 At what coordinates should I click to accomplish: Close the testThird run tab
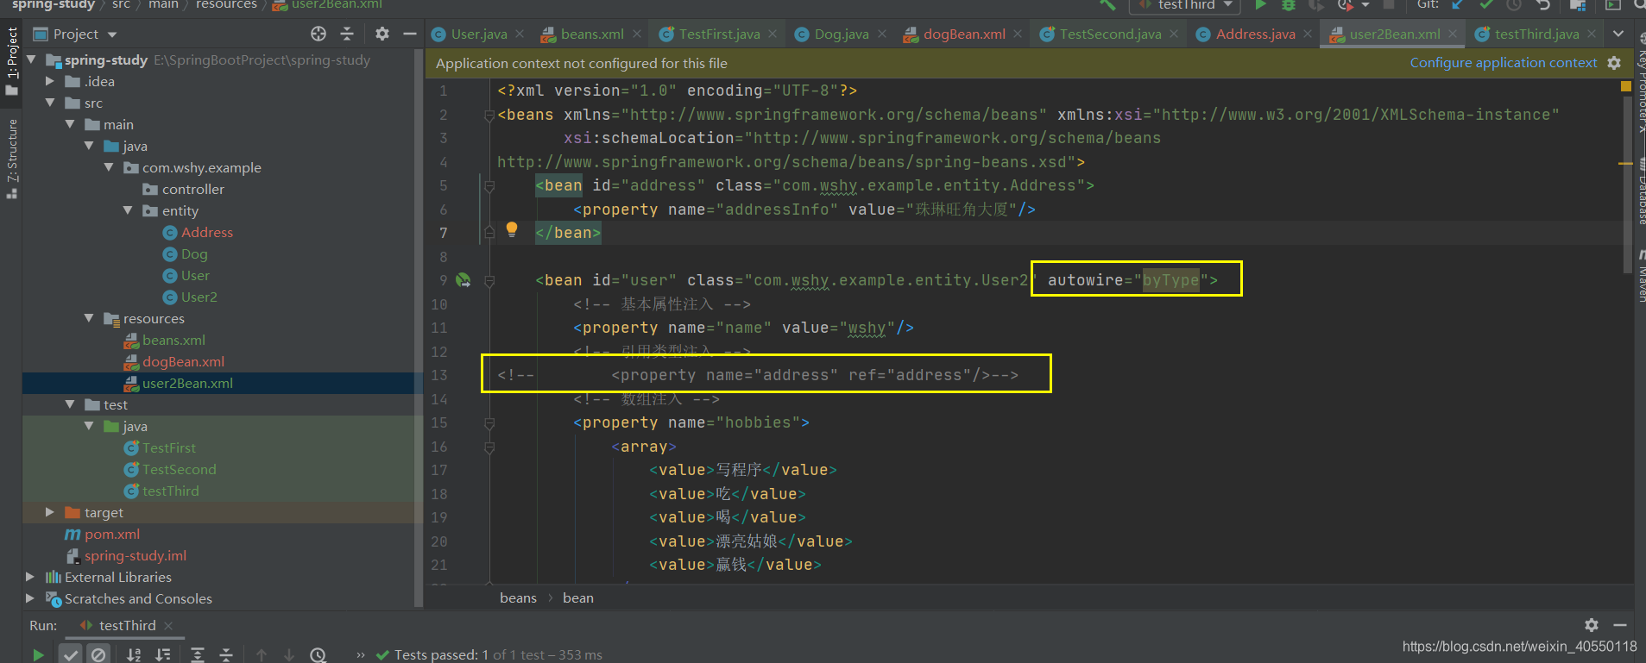[168, 625]
